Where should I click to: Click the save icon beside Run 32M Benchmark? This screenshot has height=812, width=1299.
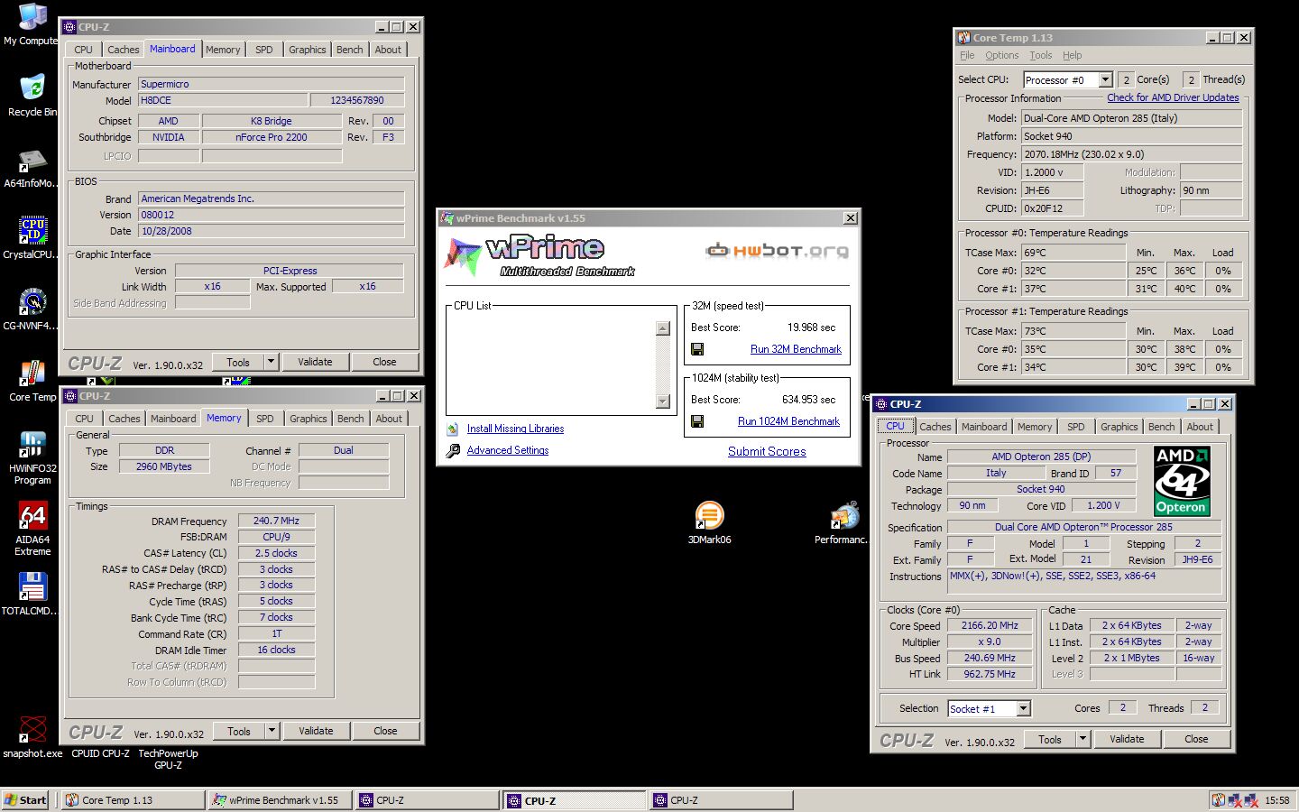click(x=697, y=349)
